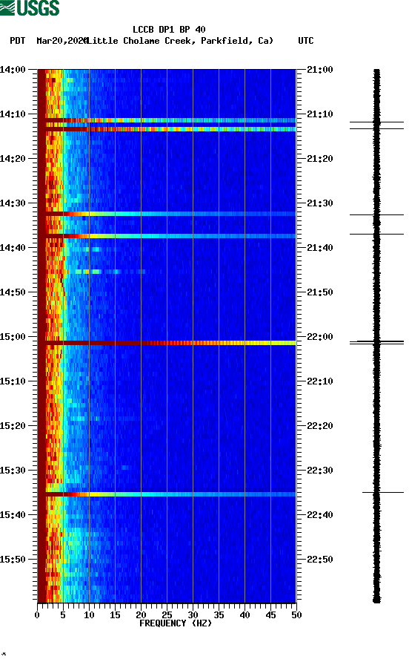The width and height of the screenshot is (409, 662).
Task: Click the 14:00 PDT time label
Action: tap(13, 70)
